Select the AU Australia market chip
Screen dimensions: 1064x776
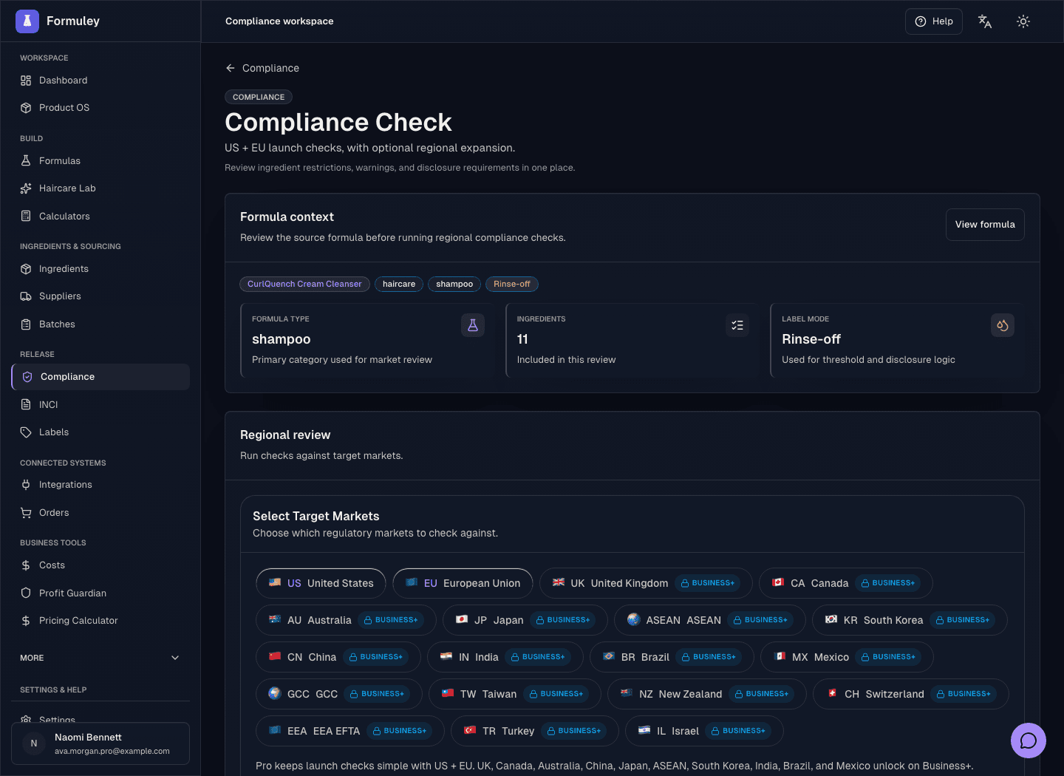[346, 620]
